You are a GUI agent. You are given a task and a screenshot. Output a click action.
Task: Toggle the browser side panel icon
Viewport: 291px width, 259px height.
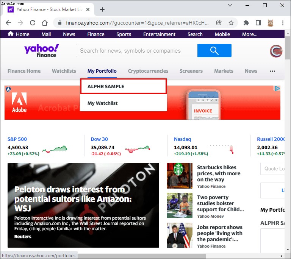point(258,23)
